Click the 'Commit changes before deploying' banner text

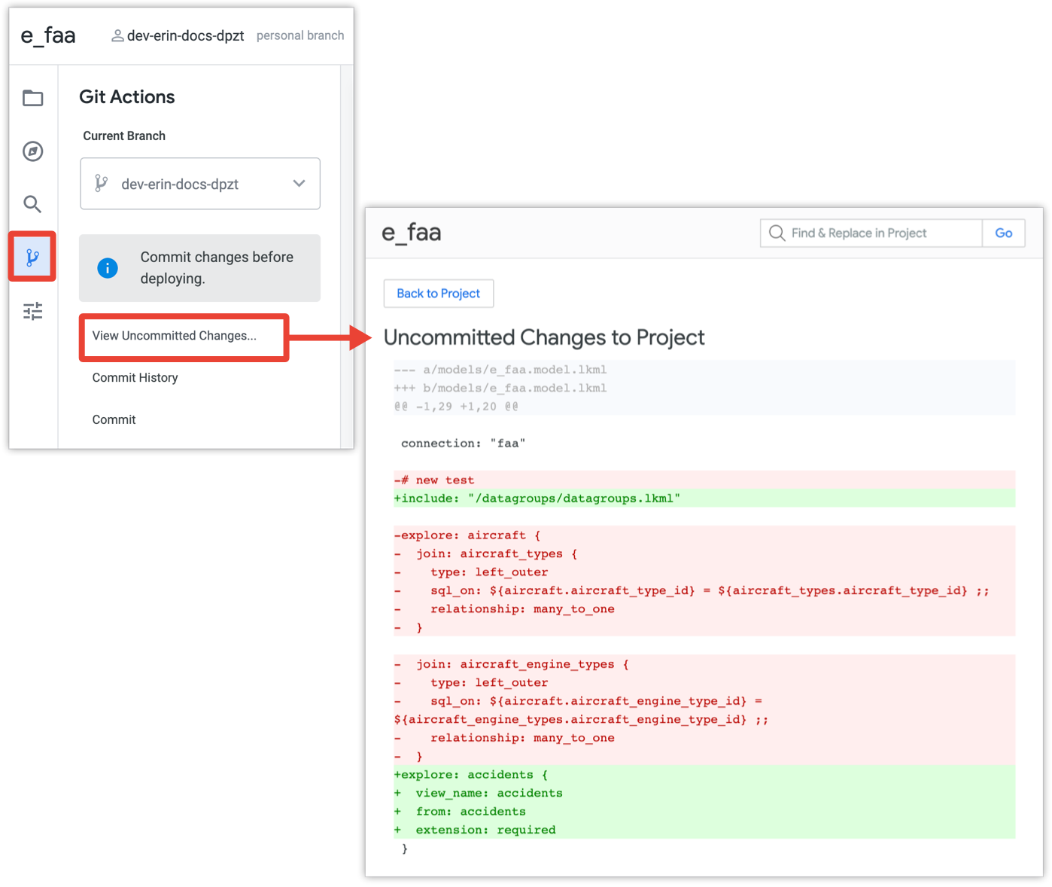pyautogui.click(x=217, y=267)
